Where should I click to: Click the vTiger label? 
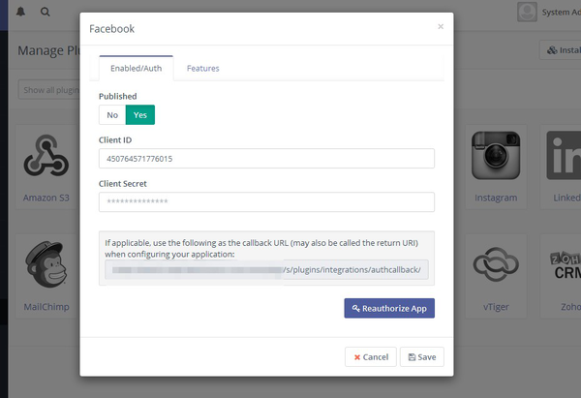(x=496, y=307)
